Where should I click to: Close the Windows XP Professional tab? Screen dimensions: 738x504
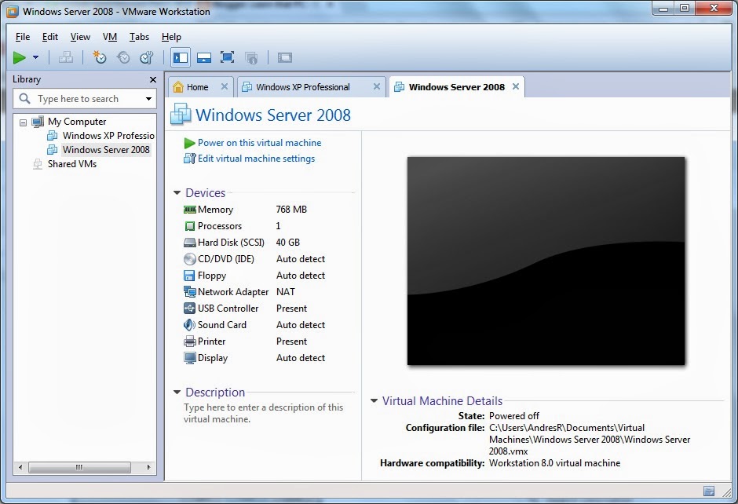377,86
